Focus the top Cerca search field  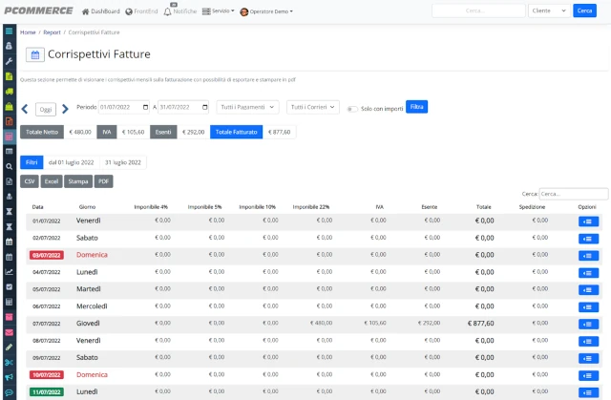point(478,11)
